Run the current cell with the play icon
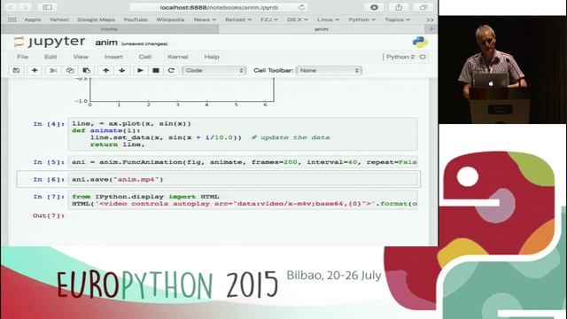This screenshot has height=319, width=567. (140, 71)
